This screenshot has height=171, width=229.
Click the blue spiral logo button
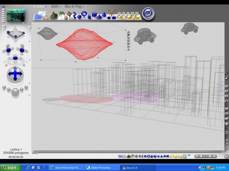[148, 14]
